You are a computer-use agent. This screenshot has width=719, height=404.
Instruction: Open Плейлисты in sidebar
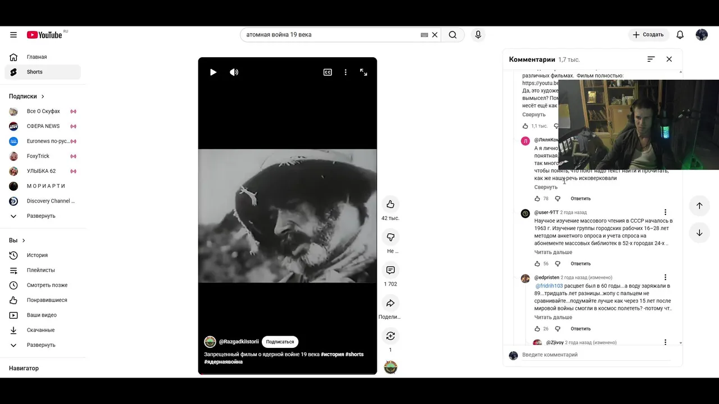43,270
